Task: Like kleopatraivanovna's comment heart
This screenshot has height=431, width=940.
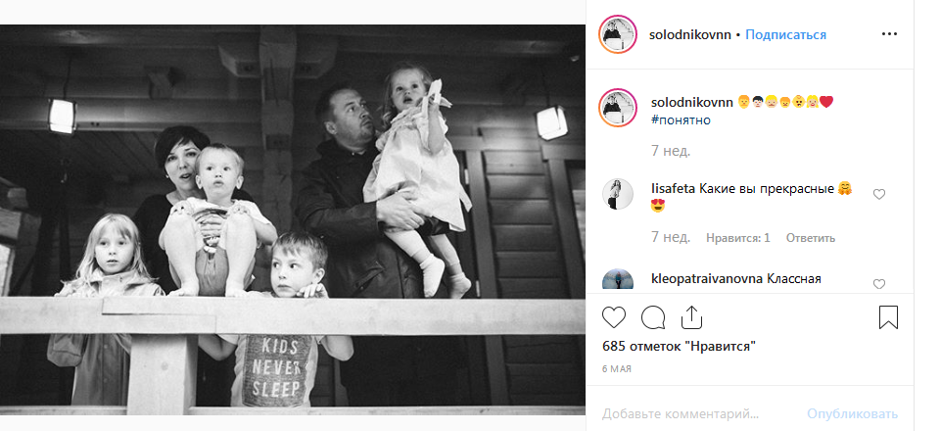Action: pos(879,284)
